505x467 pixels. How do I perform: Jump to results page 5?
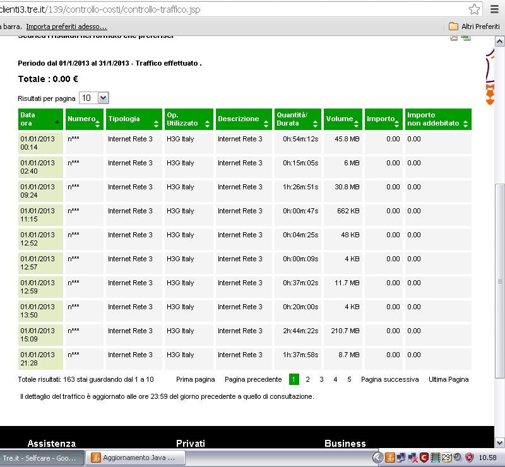tap(349, 379)
